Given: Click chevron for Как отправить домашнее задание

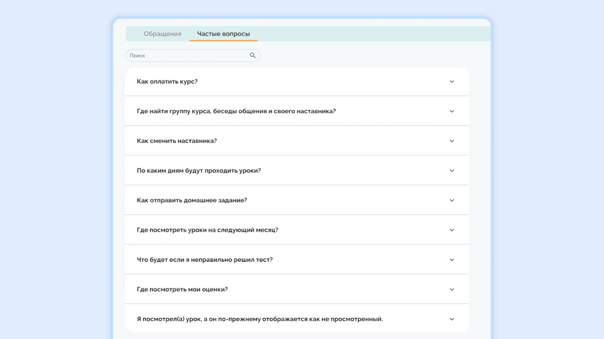Looking at the screenshot, I should [452, 200].
